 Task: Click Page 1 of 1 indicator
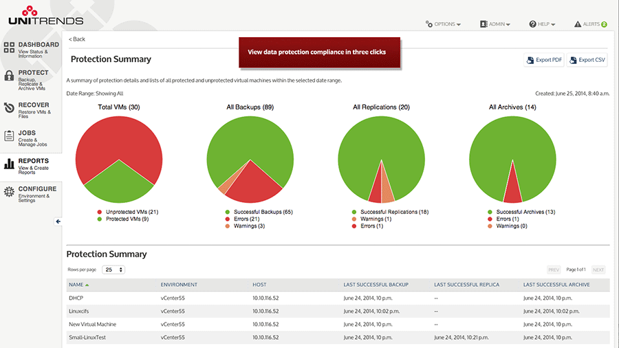tap(576, 270)
